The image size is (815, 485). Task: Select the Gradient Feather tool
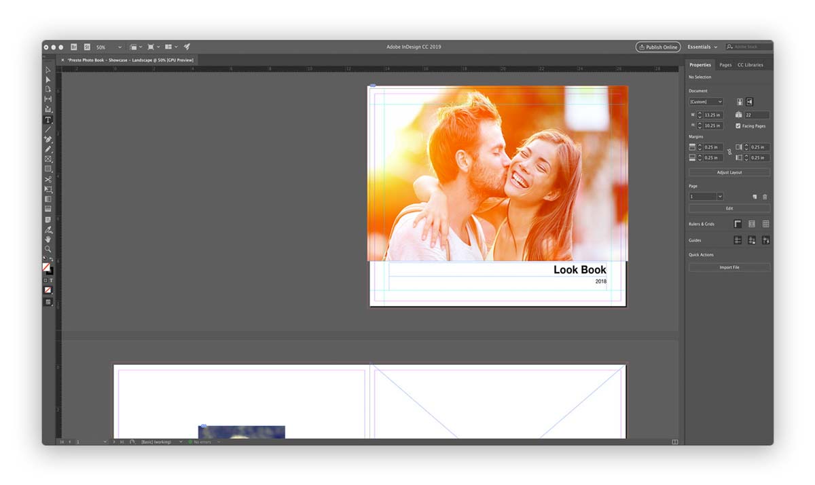click(x=48, y=209)
